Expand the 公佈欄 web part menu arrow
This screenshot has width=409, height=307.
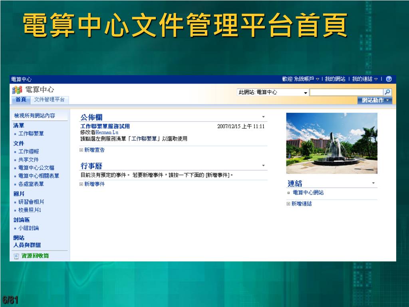(x=264, y=117)
